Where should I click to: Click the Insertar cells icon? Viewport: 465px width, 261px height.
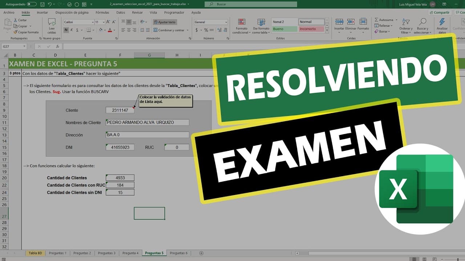(339, 22)
